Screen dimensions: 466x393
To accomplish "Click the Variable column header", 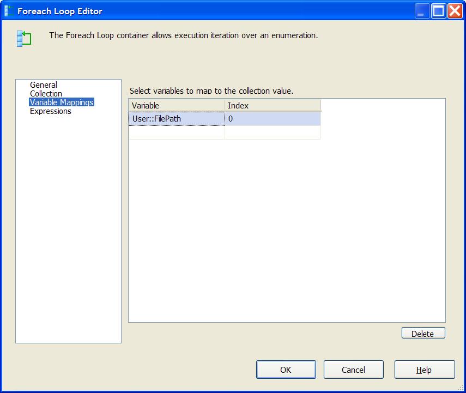I will 177,106.
